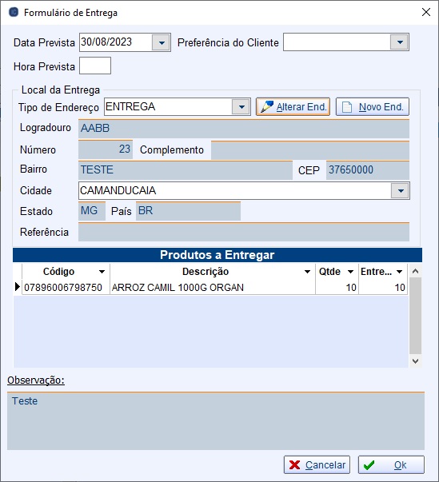Open the Código column filter arrow
The height and width of the screenshot is (482, 439).
pyautogui.click(x=102, y=272)
